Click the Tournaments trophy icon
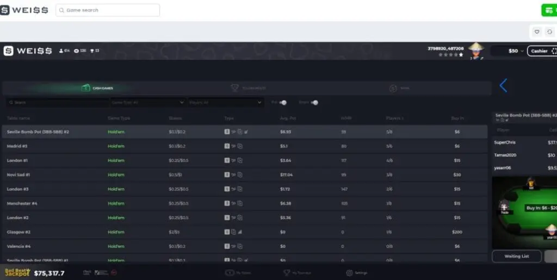Screen dimensions: 557x280 pos(234,88)
